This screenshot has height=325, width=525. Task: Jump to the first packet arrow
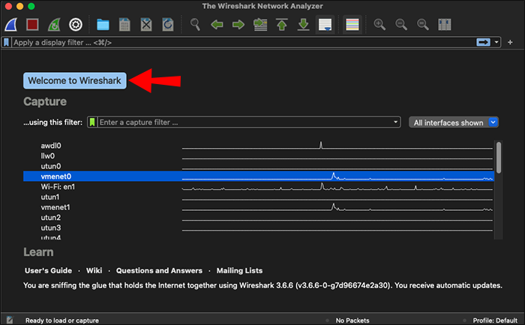click(282, 25)
